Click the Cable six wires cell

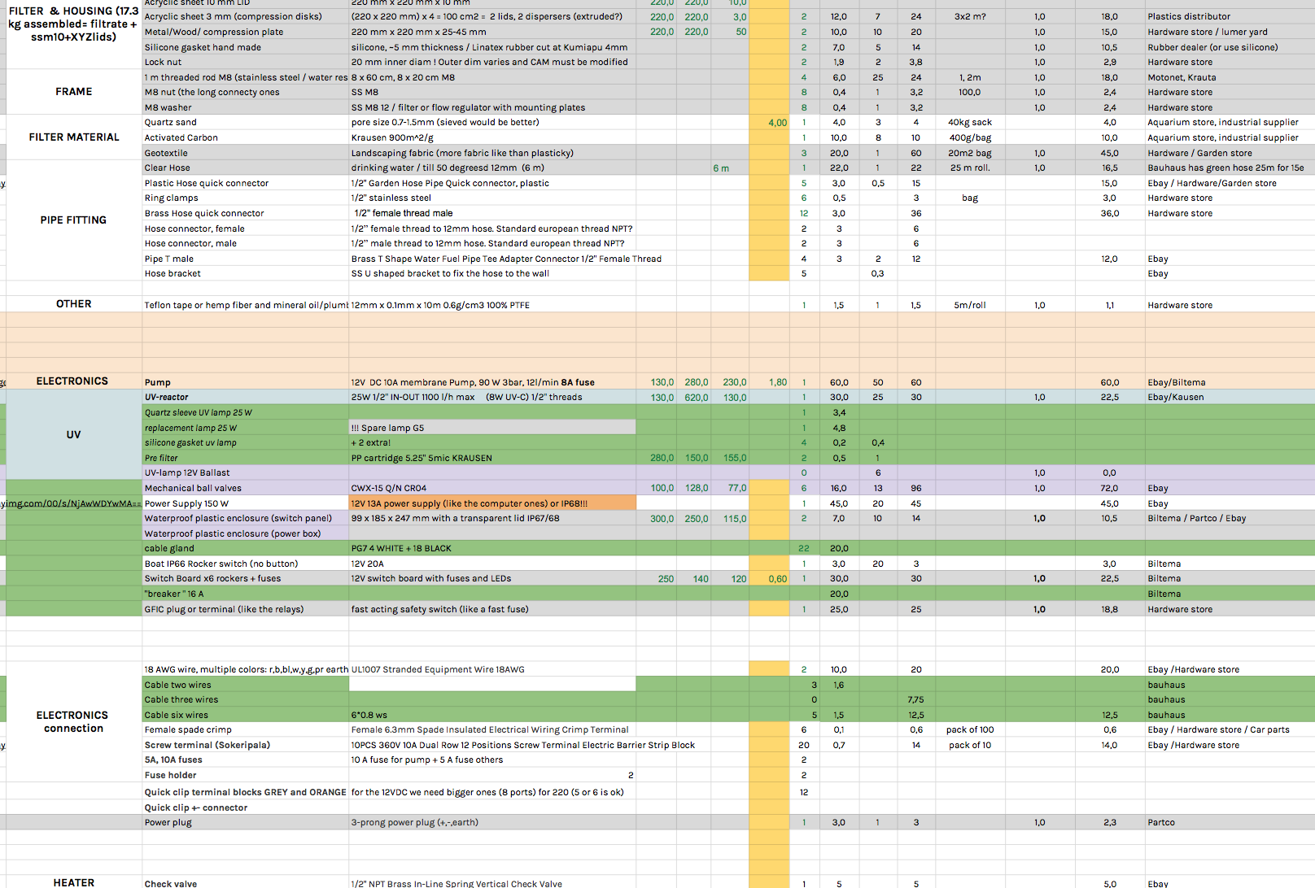click(x=246, y=716)
